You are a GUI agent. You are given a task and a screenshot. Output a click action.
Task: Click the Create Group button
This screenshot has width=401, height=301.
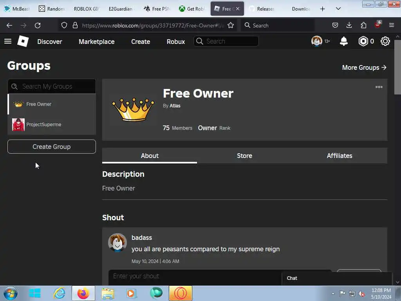[x=52, y=147]
